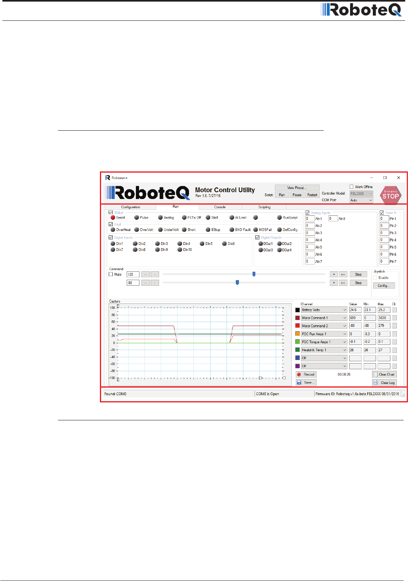The height and width of the screenshot is (581, 408).
Task: Click the red Record circle icon
Action: [299, 374]
